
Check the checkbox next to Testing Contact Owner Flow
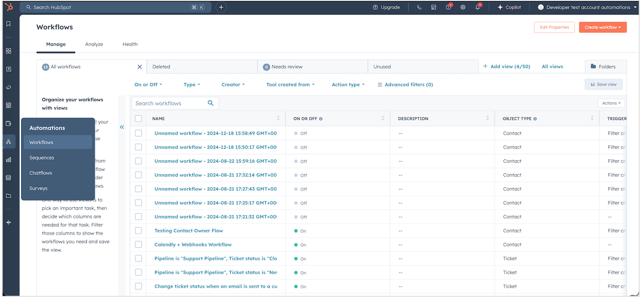tap(138, 230)
